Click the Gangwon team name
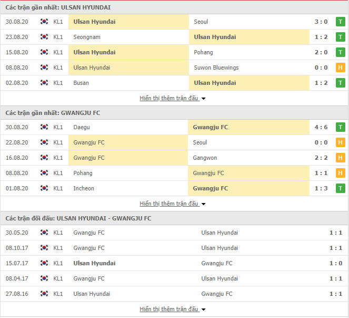 (205, 158)
